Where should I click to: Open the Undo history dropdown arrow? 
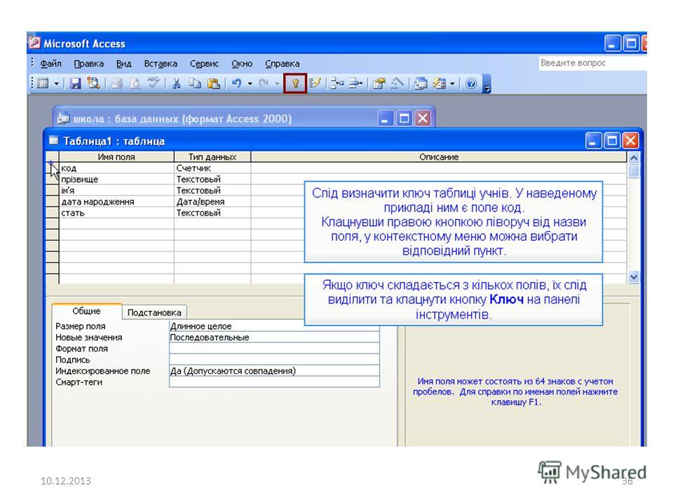[250, 83]
